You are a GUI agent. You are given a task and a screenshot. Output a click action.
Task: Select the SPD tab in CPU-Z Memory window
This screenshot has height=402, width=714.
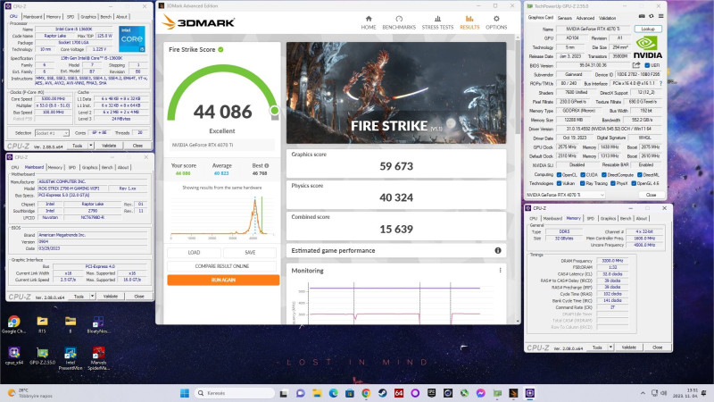(x=590, y=218)
